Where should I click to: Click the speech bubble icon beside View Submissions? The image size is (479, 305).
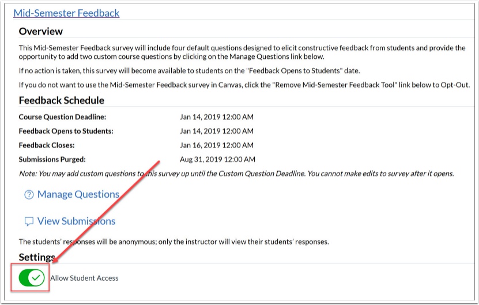(x=29, y=221)
